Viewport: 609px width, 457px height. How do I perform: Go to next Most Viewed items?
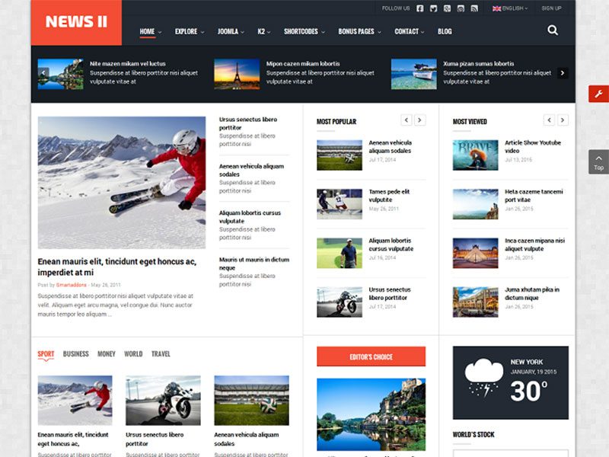(x=563, y=120)
